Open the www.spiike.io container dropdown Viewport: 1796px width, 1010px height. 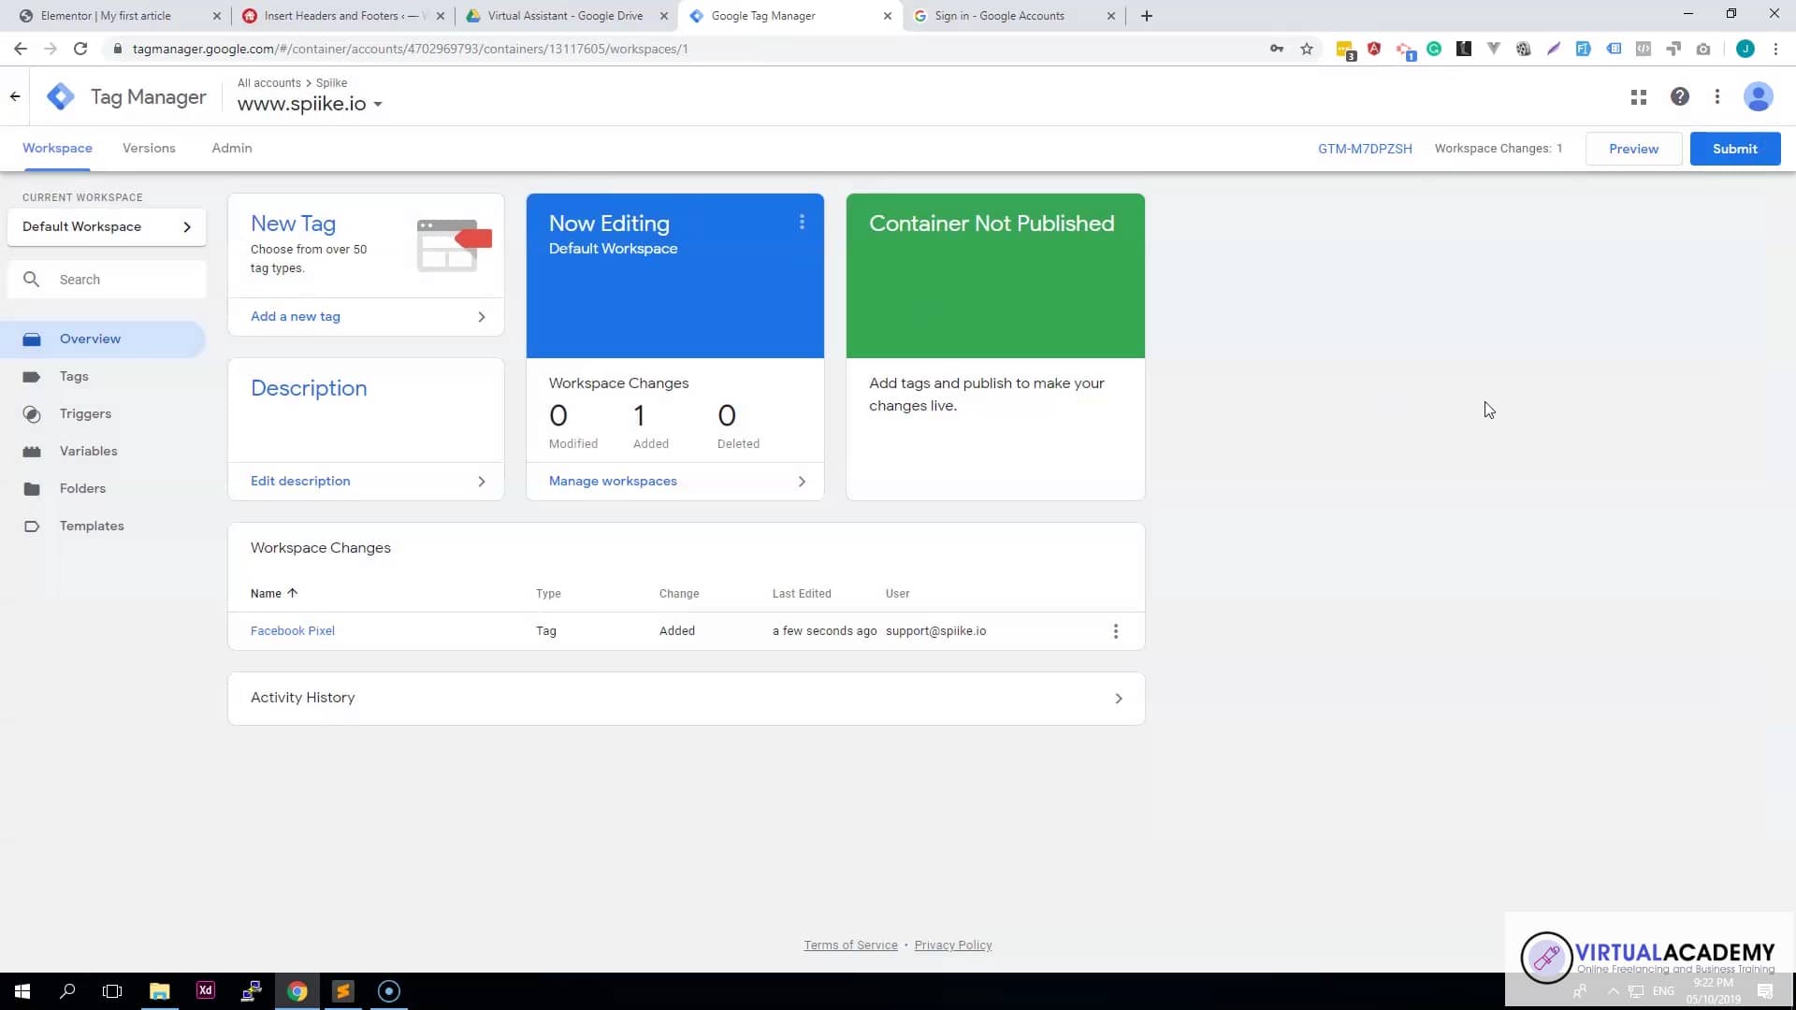[x=309, y=104]
